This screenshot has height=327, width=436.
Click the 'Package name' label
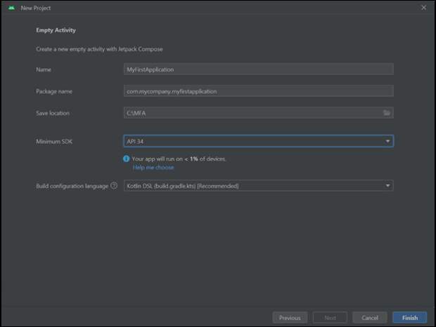(54, 91)
